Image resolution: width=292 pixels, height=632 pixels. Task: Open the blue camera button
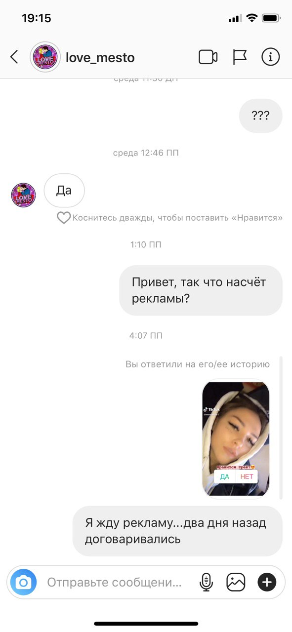click(x=23, y=583)
